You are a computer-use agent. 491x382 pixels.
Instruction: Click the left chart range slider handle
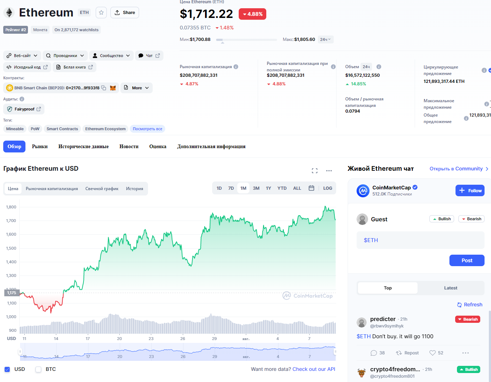tap(20, 352)
